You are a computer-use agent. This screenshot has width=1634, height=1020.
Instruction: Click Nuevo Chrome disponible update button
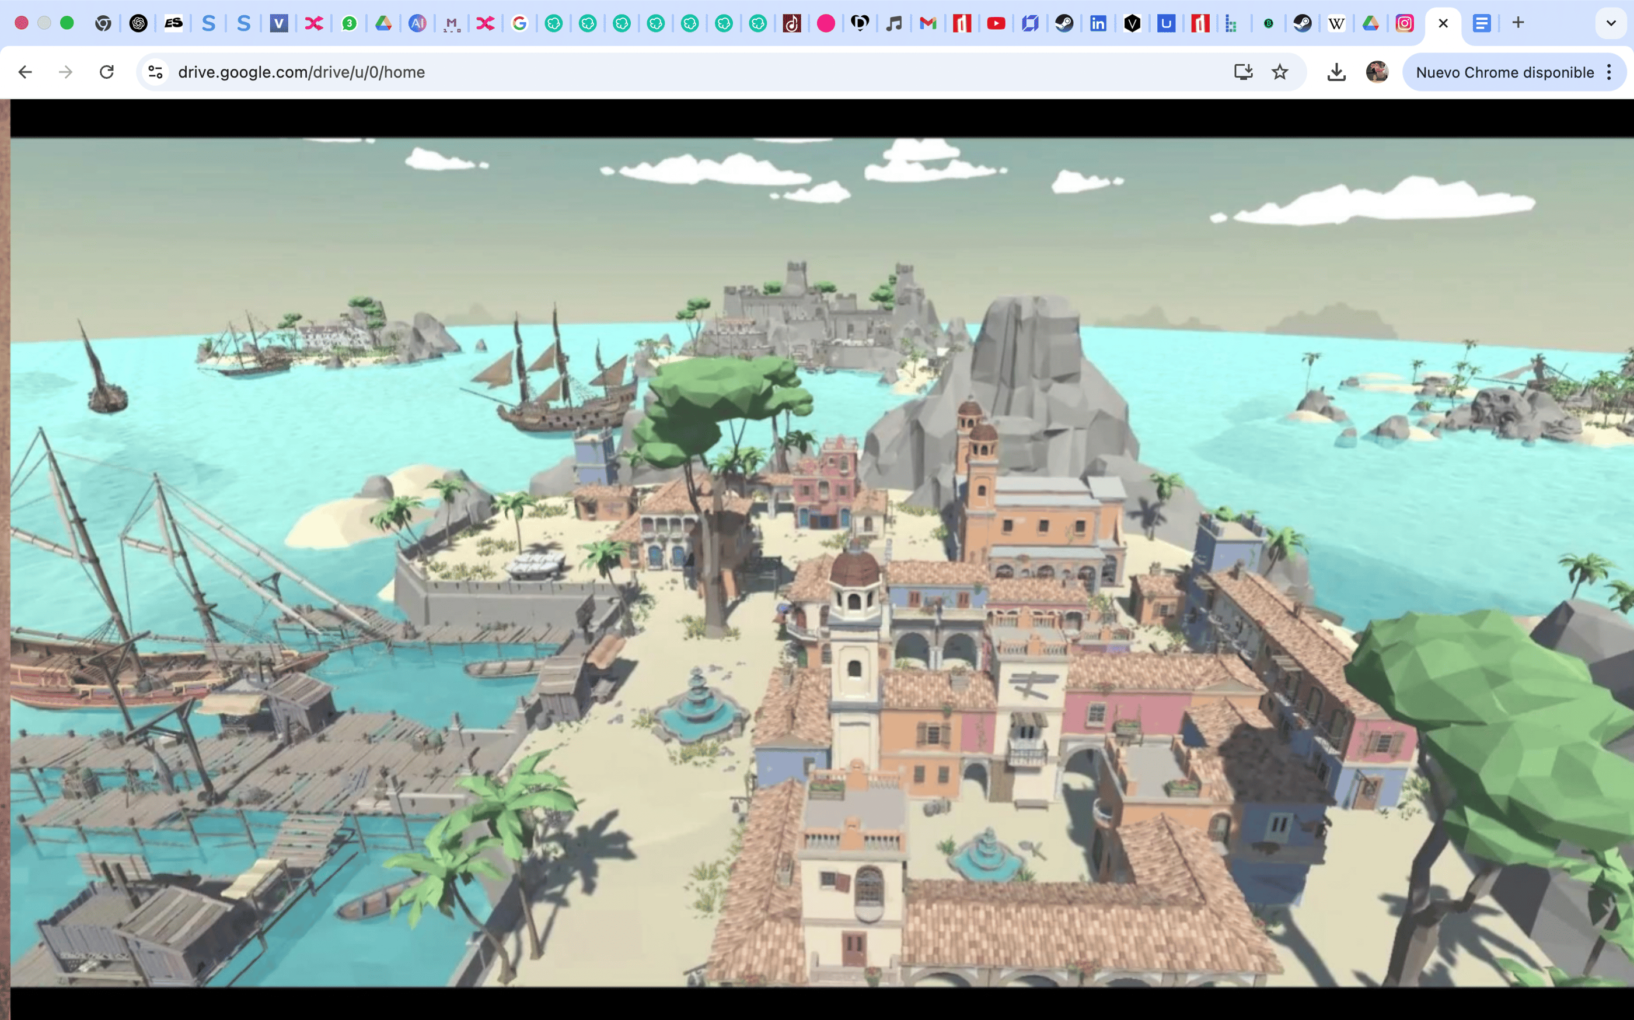click(x=1504, y=72)
